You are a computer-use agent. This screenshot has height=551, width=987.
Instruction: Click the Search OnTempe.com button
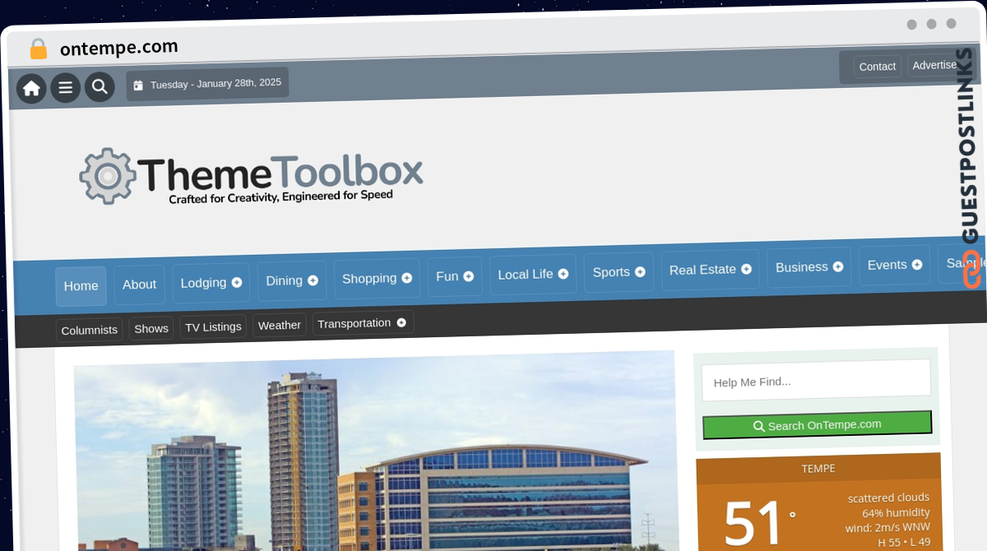point(817,425)
